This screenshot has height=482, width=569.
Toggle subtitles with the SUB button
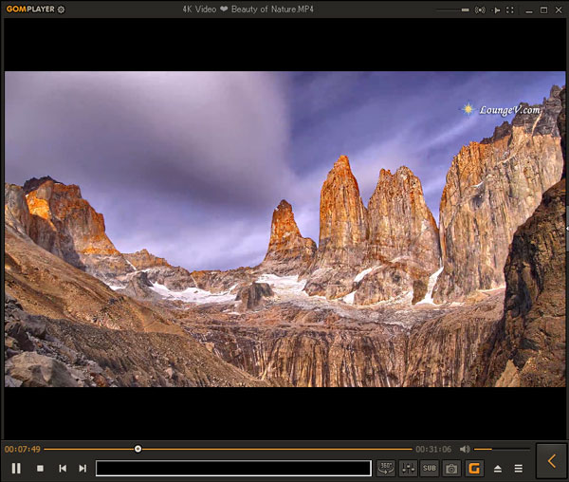click(430, 468)
